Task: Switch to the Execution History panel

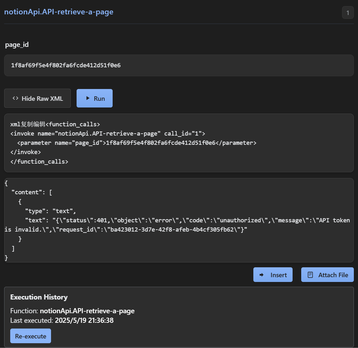Action: [39, 297]
